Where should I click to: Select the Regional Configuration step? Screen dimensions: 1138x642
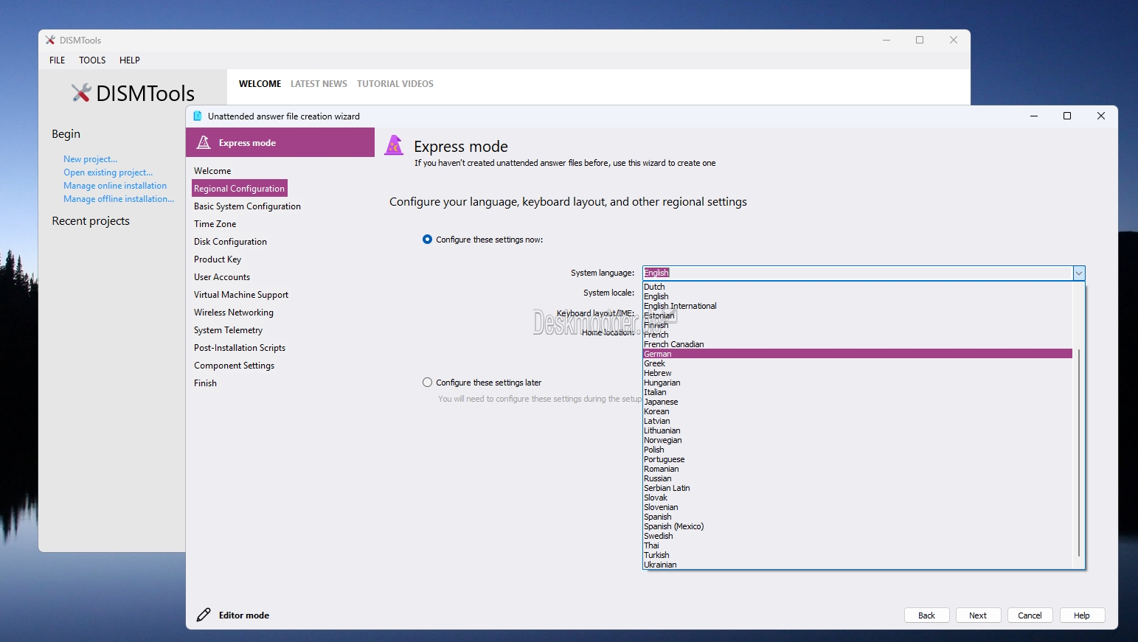[x=239, y=189]
